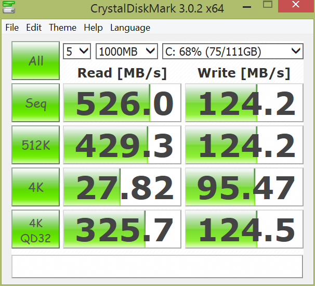
Task: Open the Edit menu
Action: (34, 28)
